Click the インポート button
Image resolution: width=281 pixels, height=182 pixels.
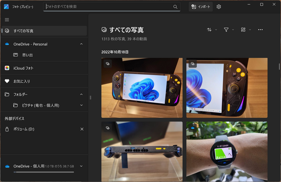click(201, 7)
